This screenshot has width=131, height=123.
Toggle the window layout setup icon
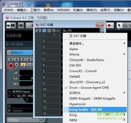click(13, 25)
